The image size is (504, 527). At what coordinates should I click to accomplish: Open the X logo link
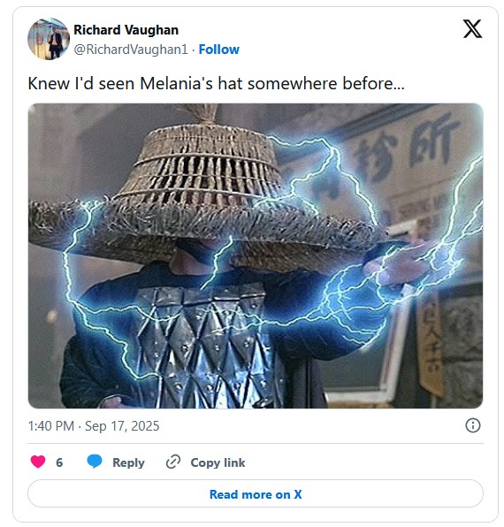coord(472,29)
